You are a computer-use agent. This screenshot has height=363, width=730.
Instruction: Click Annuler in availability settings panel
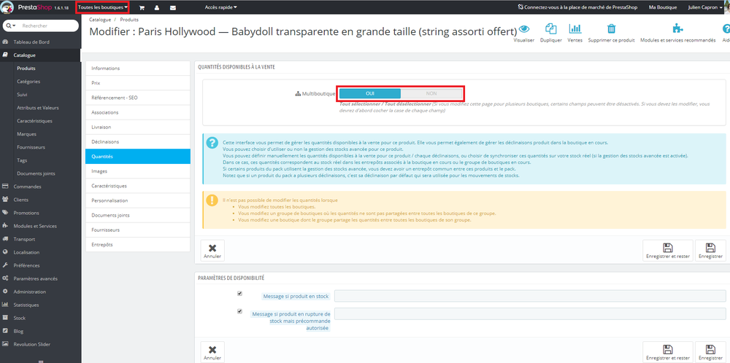[212, 352]
